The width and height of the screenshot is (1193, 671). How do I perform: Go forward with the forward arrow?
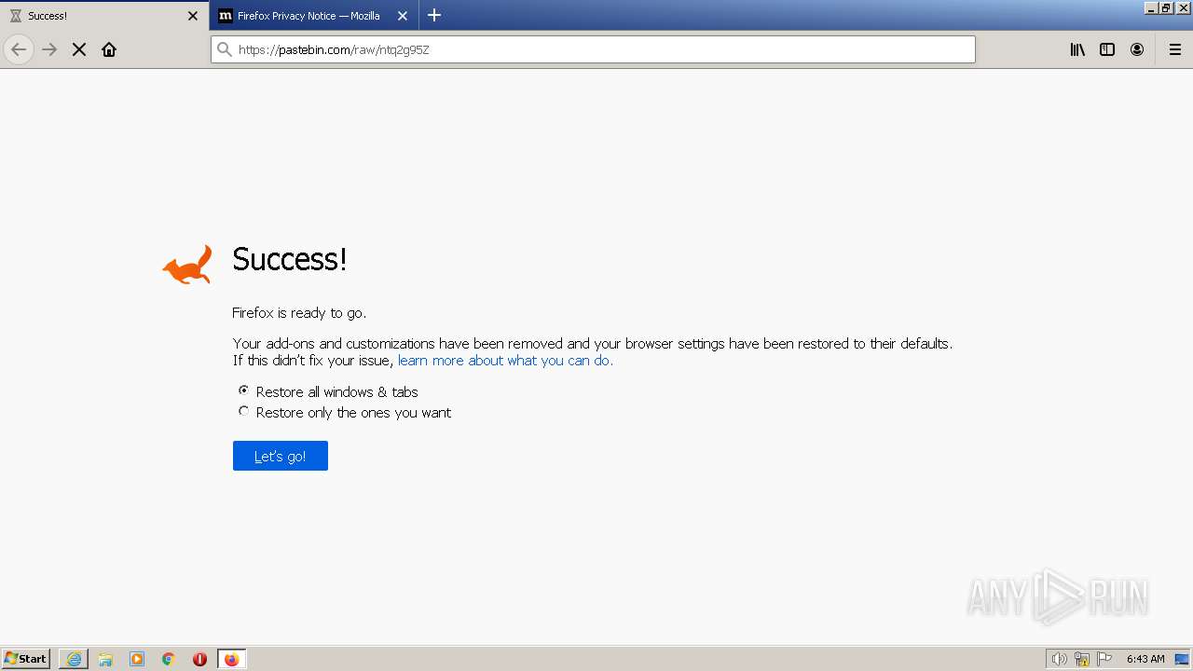pyautogui.click(x=49, y=49)
